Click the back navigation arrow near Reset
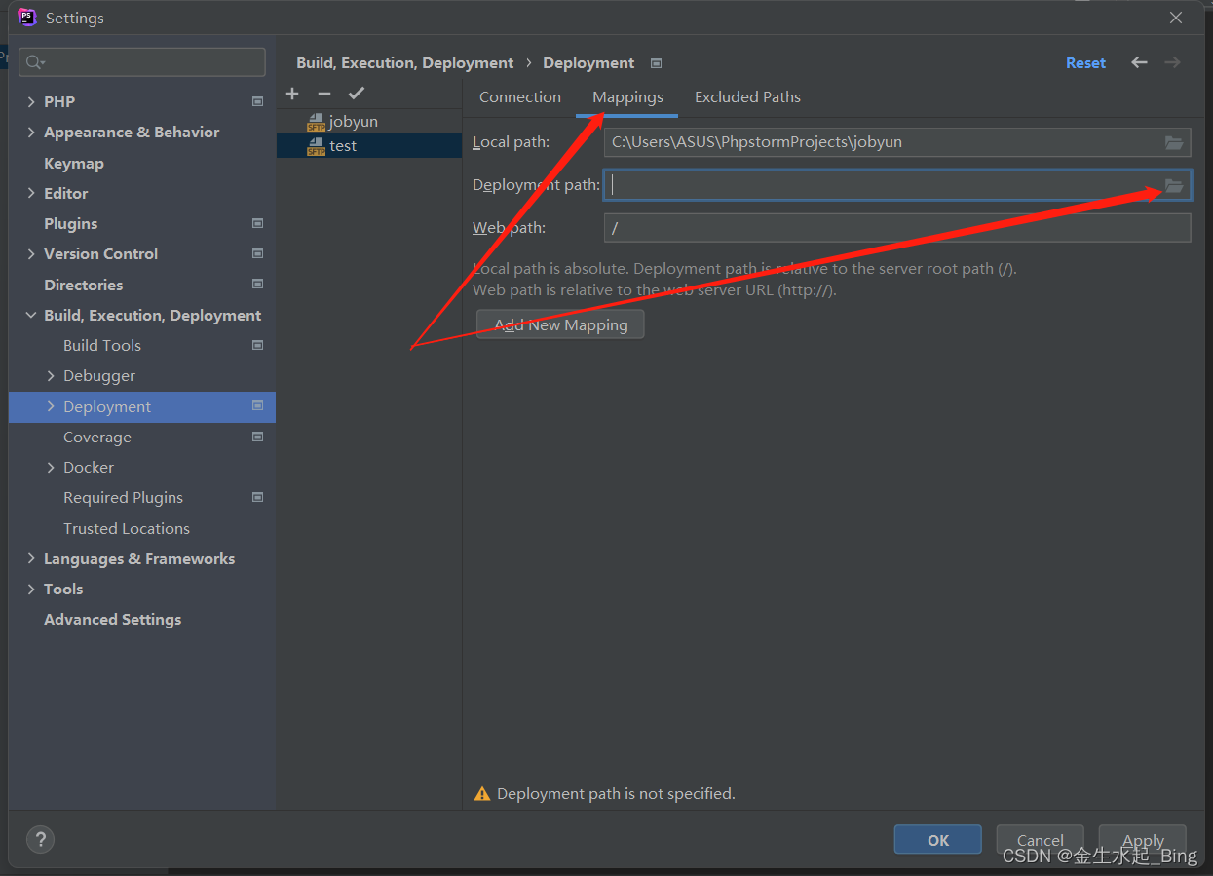The width and height of the screenshot is (1213, 876). point(1139,62)
